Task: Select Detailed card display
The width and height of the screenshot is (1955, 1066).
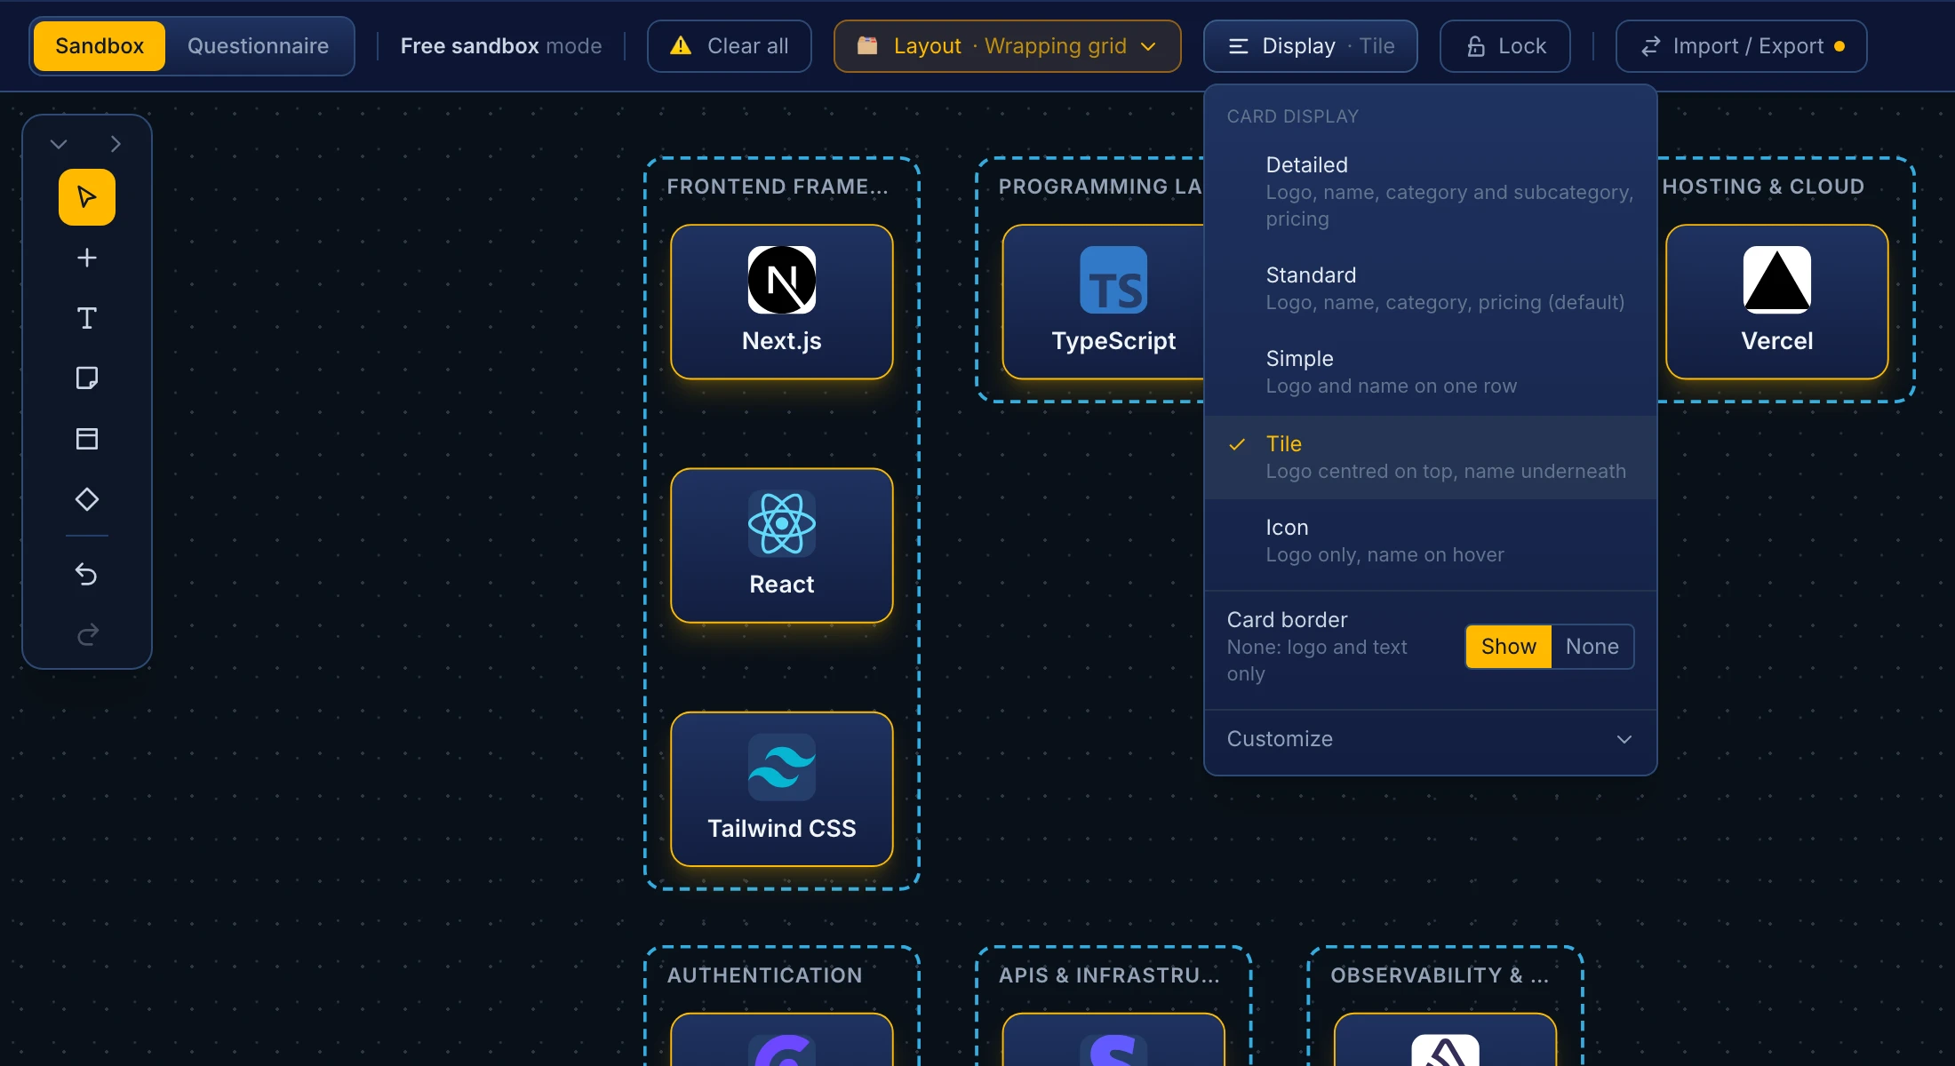Action: [x=1431, y=192]
